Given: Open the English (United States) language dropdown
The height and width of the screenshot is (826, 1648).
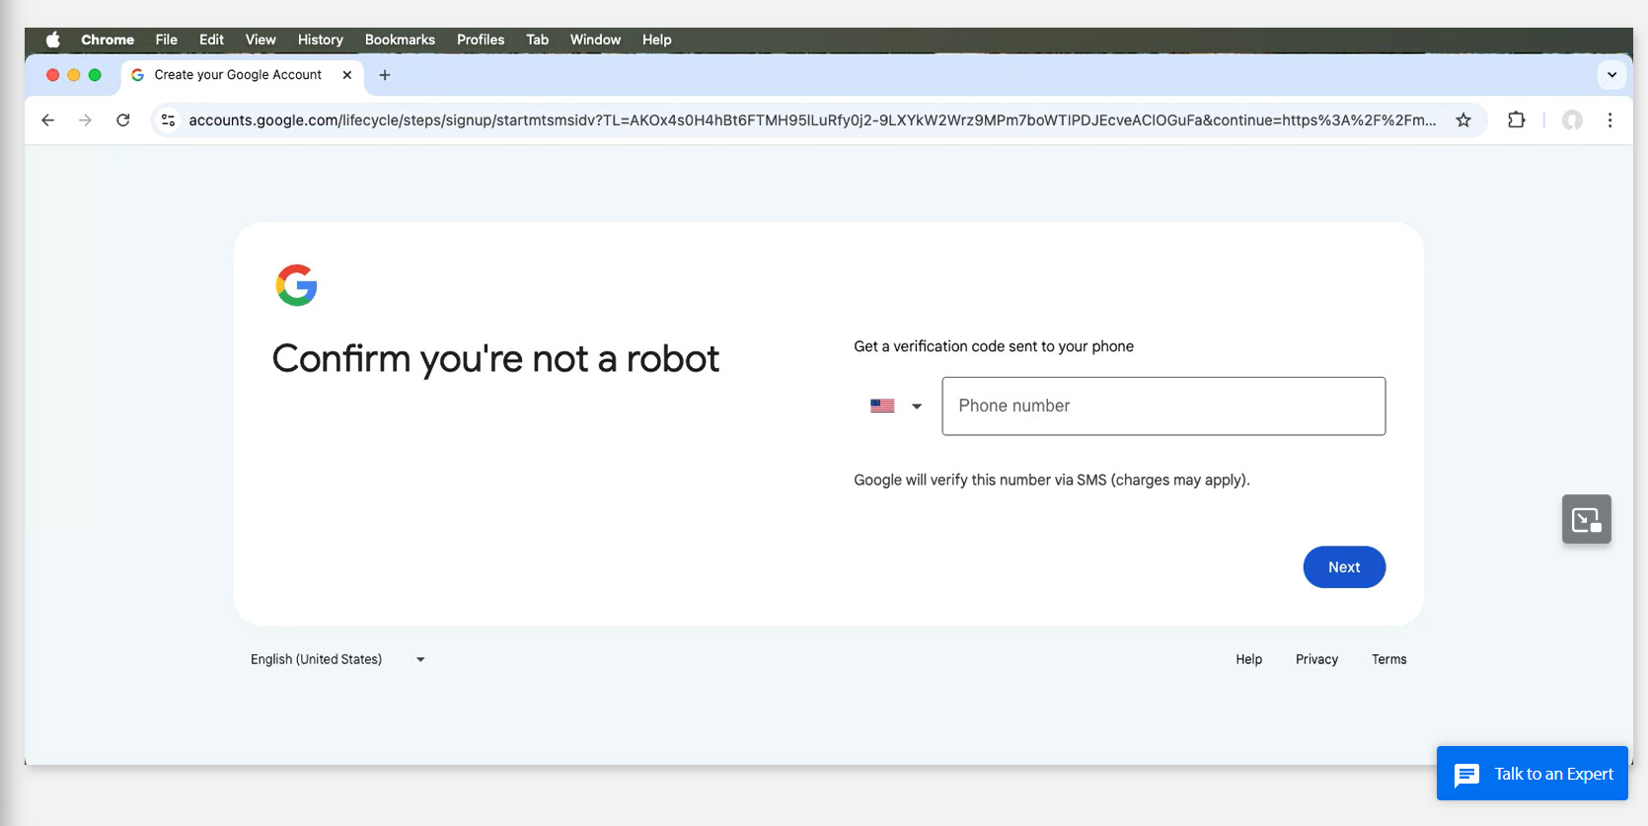Looking at the screenshot, I should [337, 659].
